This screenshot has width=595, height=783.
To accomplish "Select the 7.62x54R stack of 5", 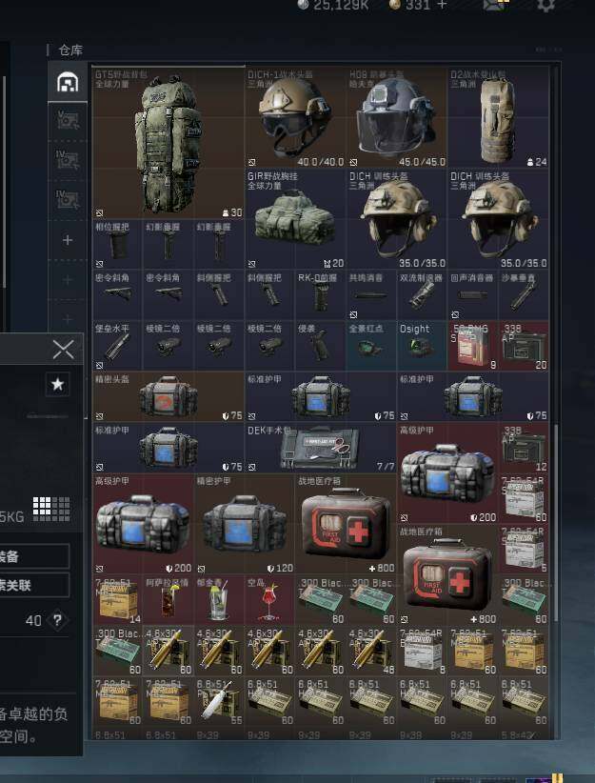I will (x=524, y=549).
